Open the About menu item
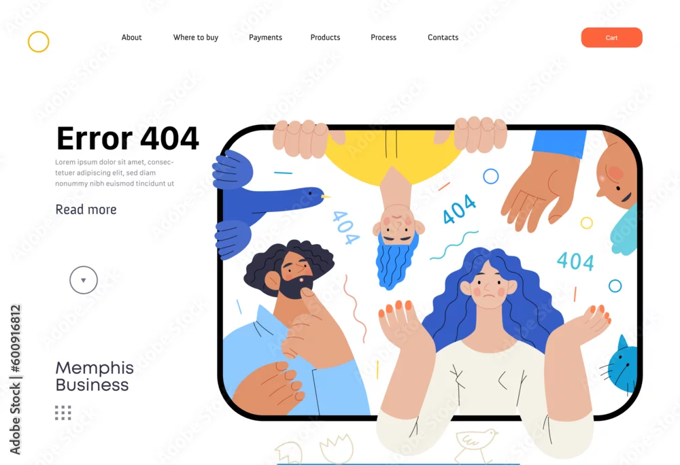This screenshot has width=680, height=465. (131, 37)
